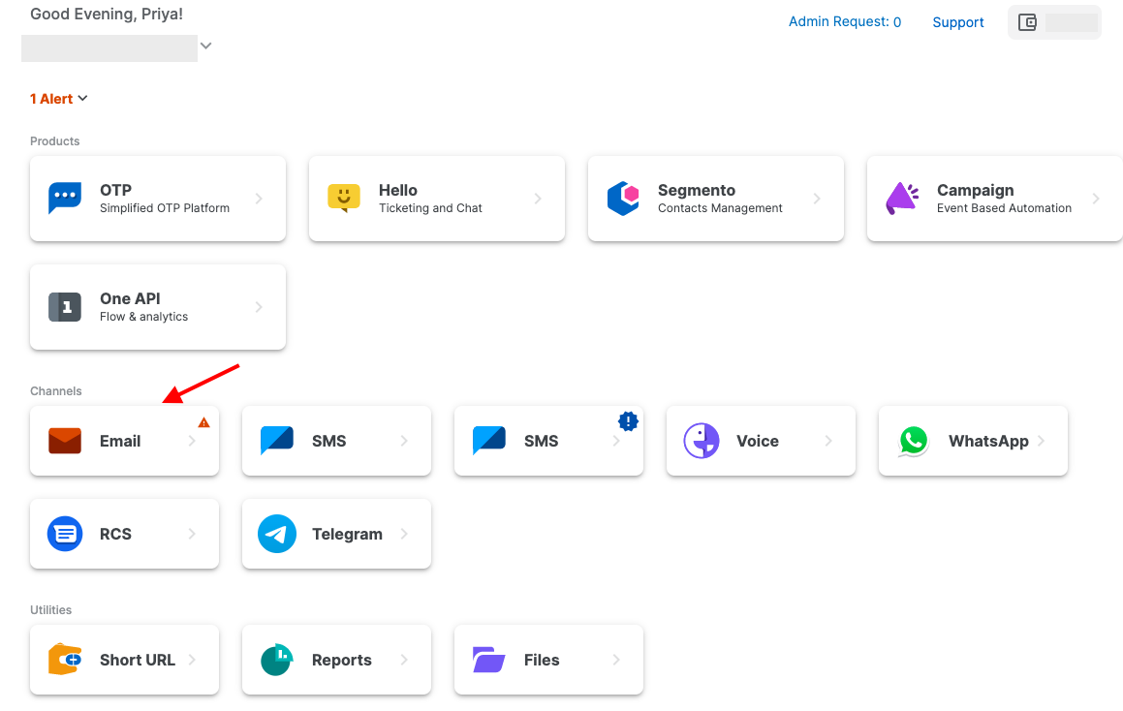Click the OTP chat bubble icon
The height and width of the screenshot is (711, 1123).
[x=65, y=199]
